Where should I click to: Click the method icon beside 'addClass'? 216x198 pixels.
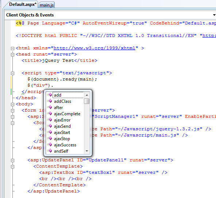[x=50, y=101]
